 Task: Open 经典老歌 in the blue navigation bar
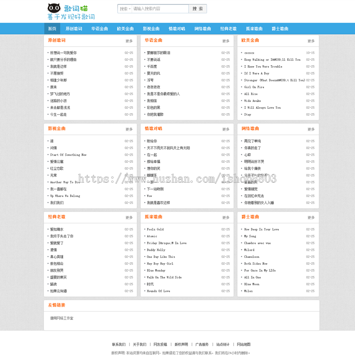point(229,29)
